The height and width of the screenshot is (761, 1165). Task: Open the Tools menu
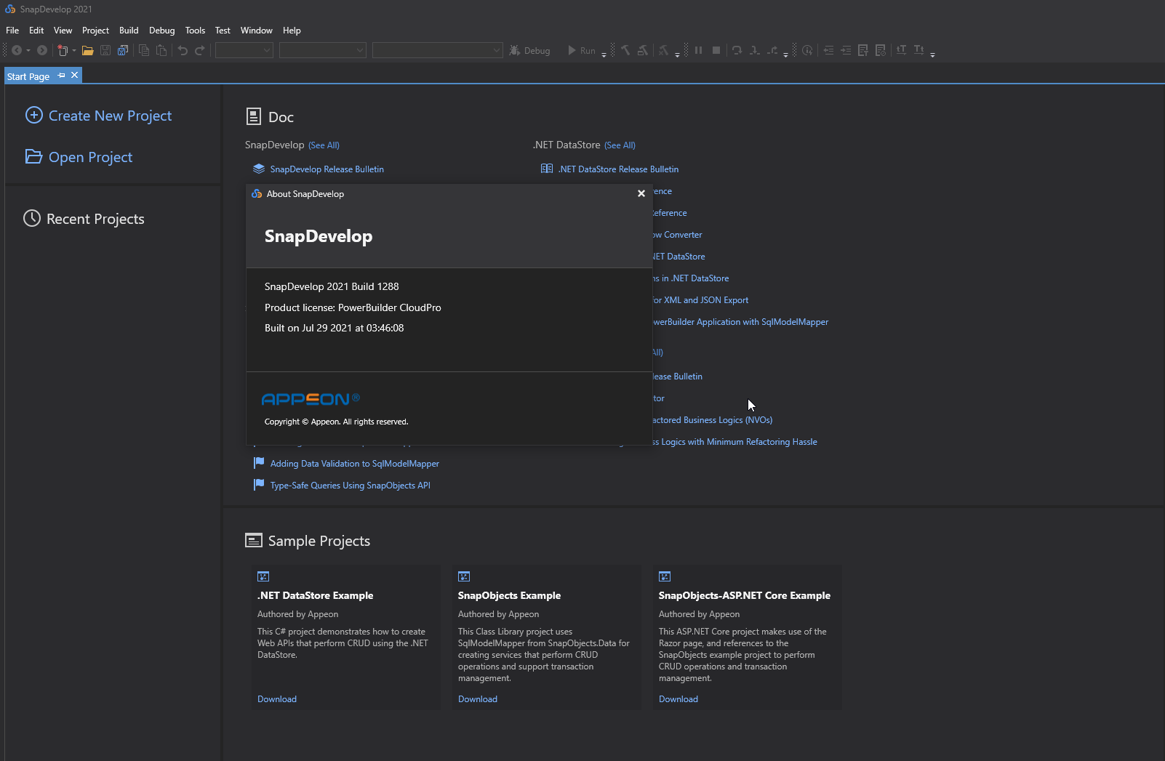195,31
